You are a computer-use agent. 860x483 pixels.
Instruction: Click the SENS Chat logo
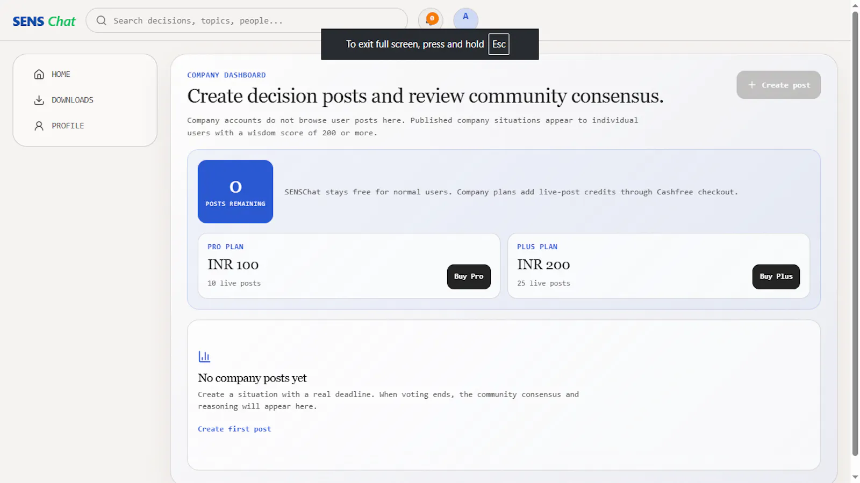44,21
